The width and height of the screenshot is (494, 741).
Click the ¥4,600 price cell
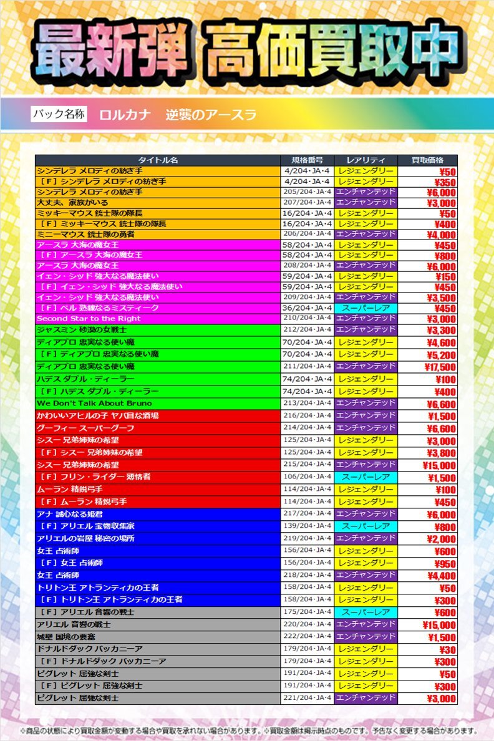427,342
